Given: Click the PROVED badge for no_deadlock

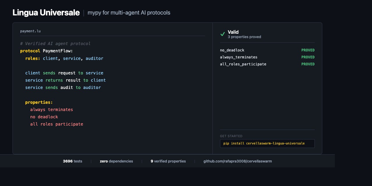Looking at the screenshot, I should (308, 50).
